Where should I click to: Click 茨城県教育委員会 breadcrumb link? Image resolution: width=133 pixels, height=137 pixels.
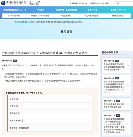[x=21, y=22]
